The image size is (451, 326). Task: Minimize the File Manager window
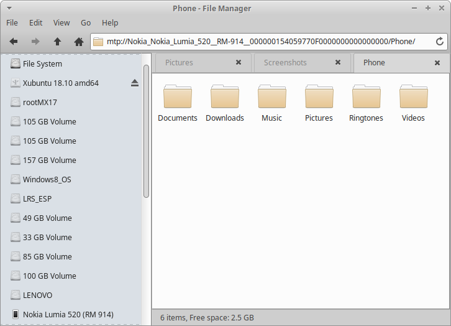[414, 8]
